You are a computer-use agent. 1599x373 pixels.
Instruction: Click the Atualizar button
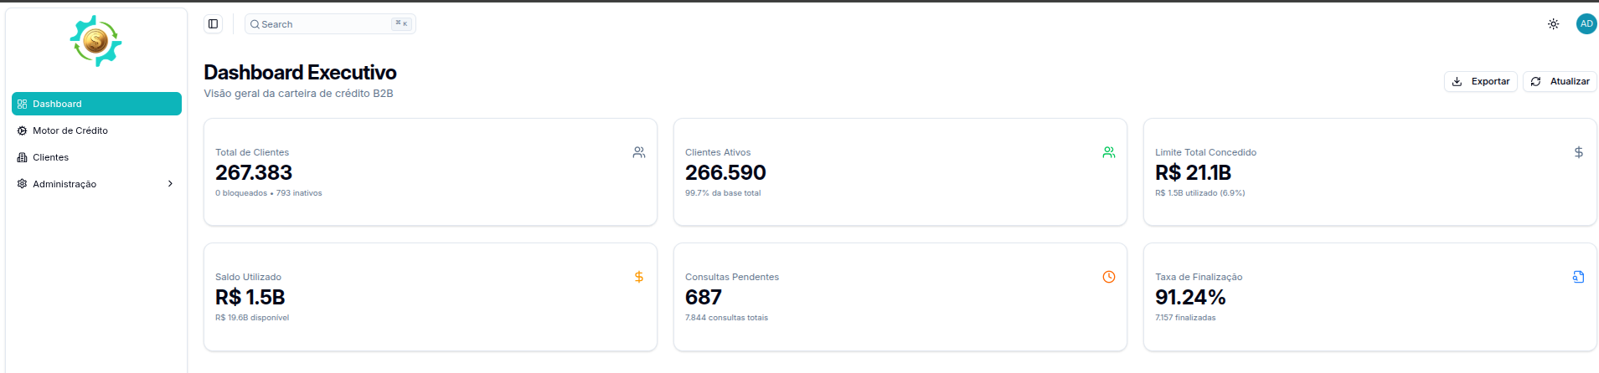click(1560, 81)
